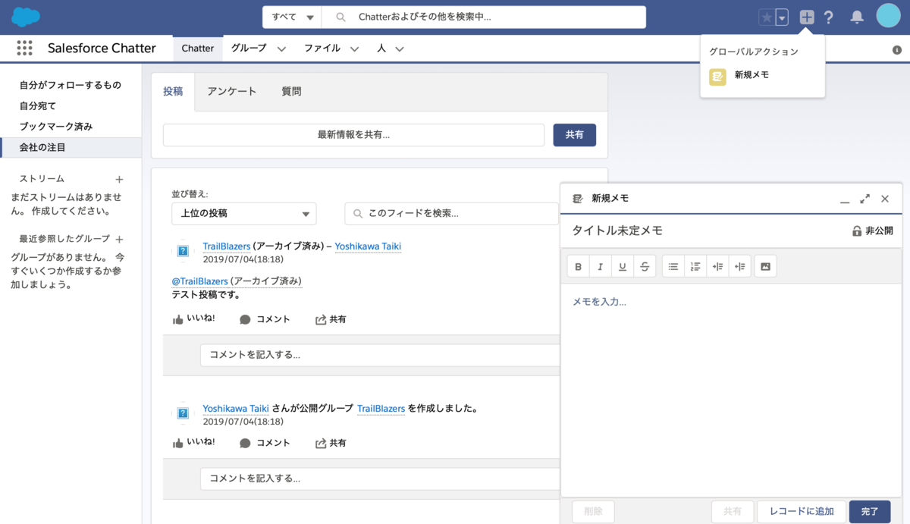Open the App Launcher grid icon
910x524 pixels.
[24, 48]
